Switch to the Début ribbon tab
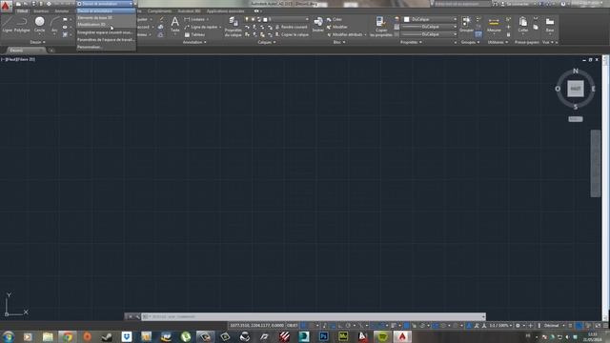The image size is (610, 343). click(22, 10)
